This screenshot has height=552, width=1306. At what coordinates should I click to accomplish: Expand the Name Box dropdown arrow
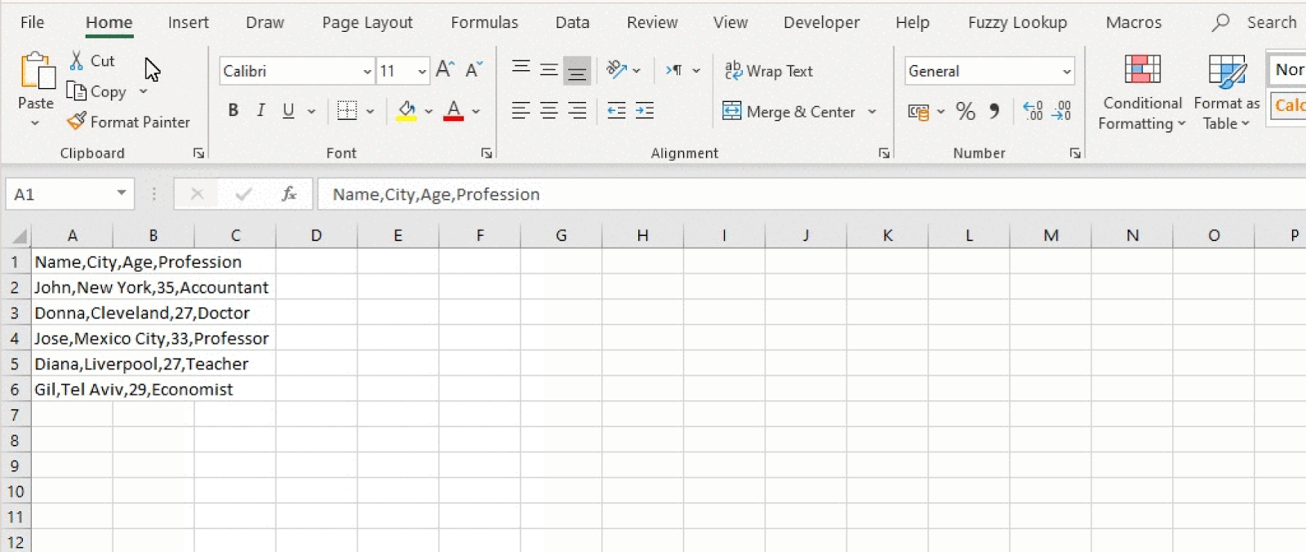pyautogui.click(x=121, y=194)
